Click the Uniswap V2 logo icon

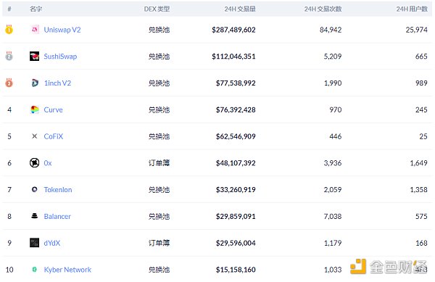coord(34,30)
